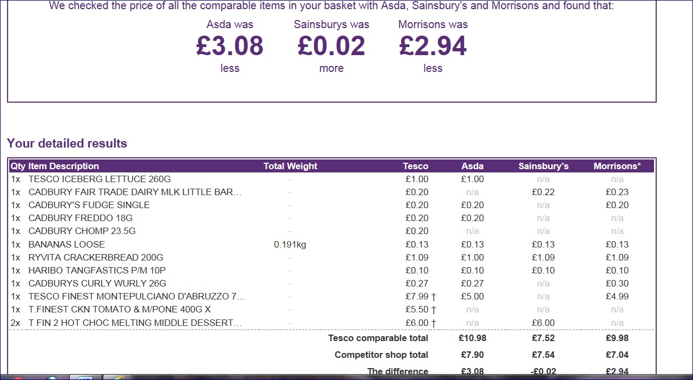
Task: Click the Your detailed results heading
Action: coord(67,143)
